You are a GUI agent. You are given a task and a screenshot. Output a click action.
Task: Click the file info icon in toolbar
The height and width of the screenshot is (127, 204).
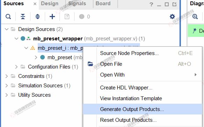click(x=67, y=17)
